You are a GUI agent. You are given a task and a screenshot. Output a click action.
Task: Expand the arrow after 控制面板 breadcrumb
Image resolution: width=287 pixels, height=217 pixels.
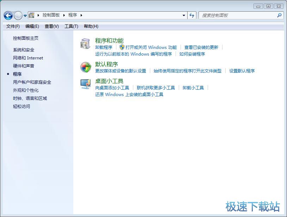point(64,15)
